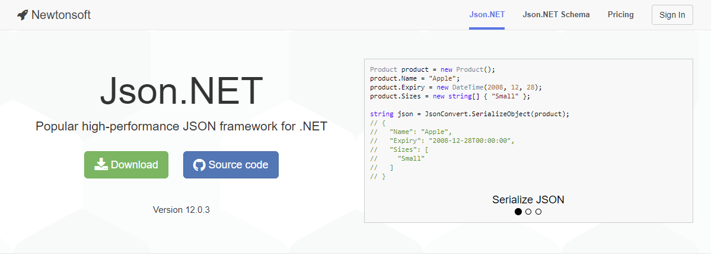
Task: Open the Source code label link
Action: tap(238, 165)
